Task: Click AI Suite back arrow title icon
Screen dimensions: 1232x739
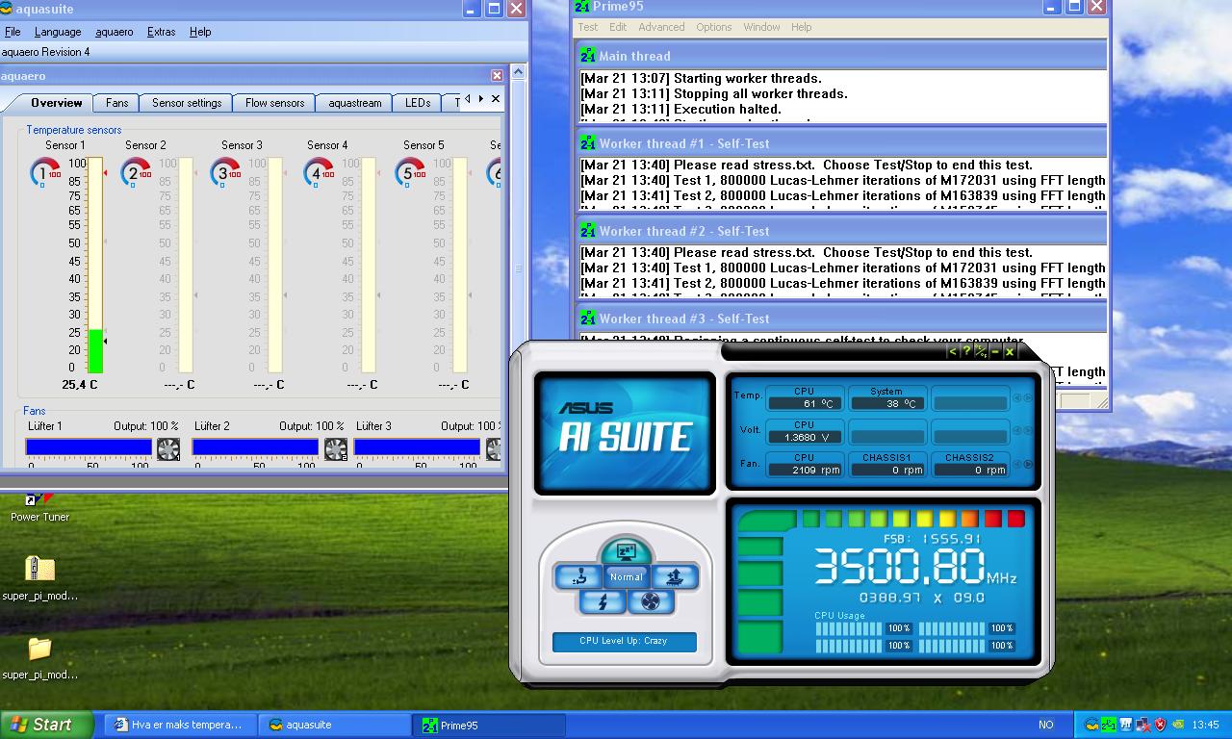Action: point(953,351)
